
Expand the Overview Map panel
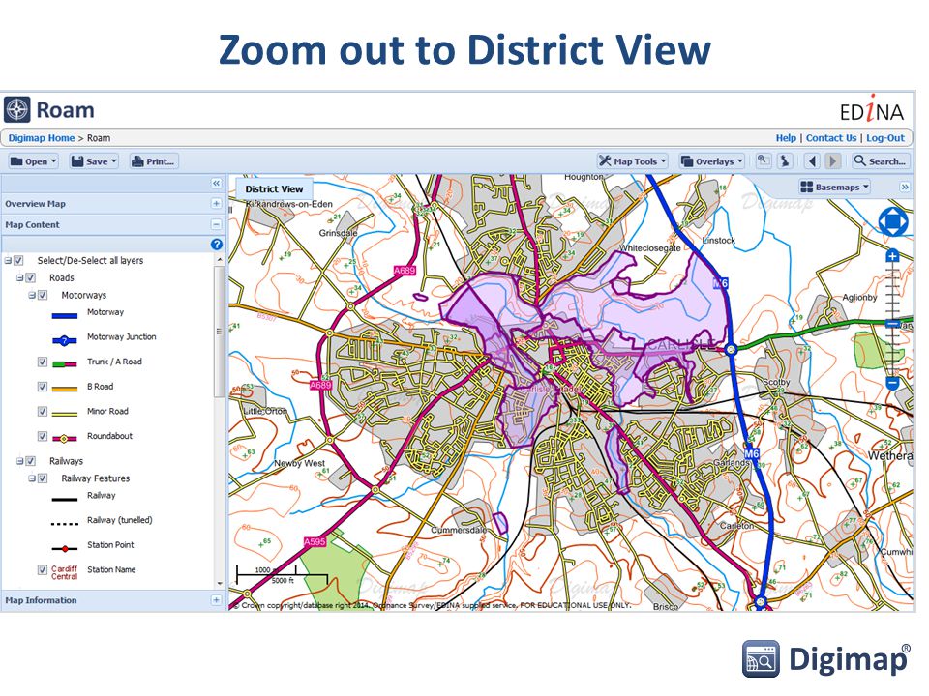(x=216, y=204)
